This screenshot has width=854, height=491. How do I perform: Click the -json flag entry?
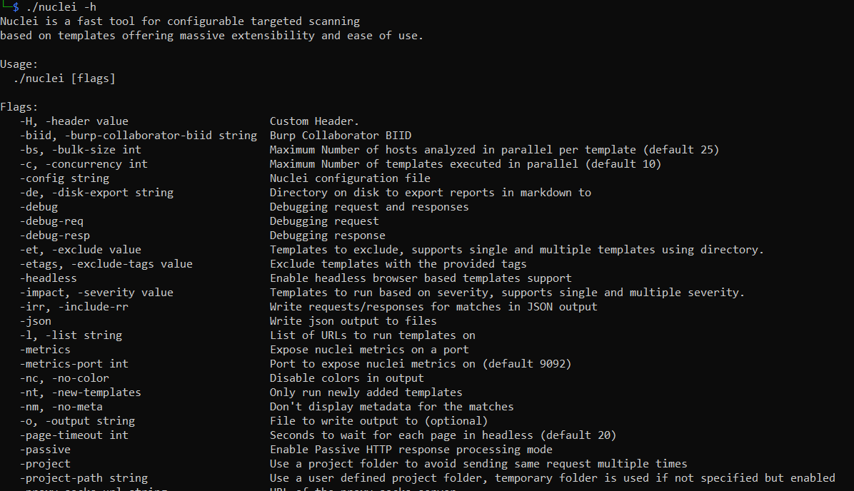pyautogui.click(x=36, y=321)
